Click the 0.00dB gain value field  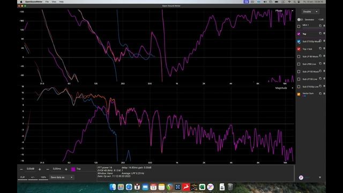31,169
